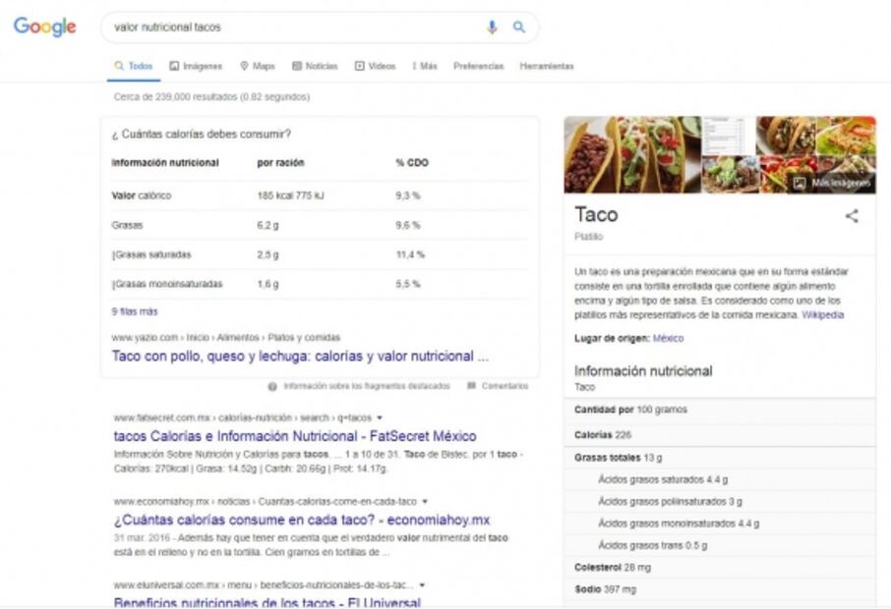Click the results count text
Screen dimensions: 891x609
click(211, 97)
